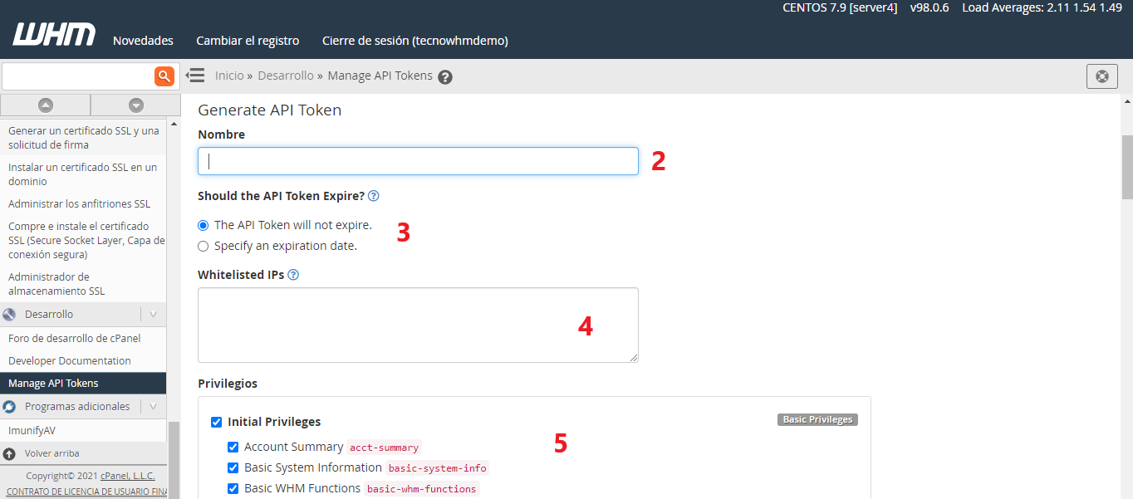The width and height of the screenshot is (1133, 499).
Task: Open Cambiar el registro in top menu
Action: (x=248, y=41)
